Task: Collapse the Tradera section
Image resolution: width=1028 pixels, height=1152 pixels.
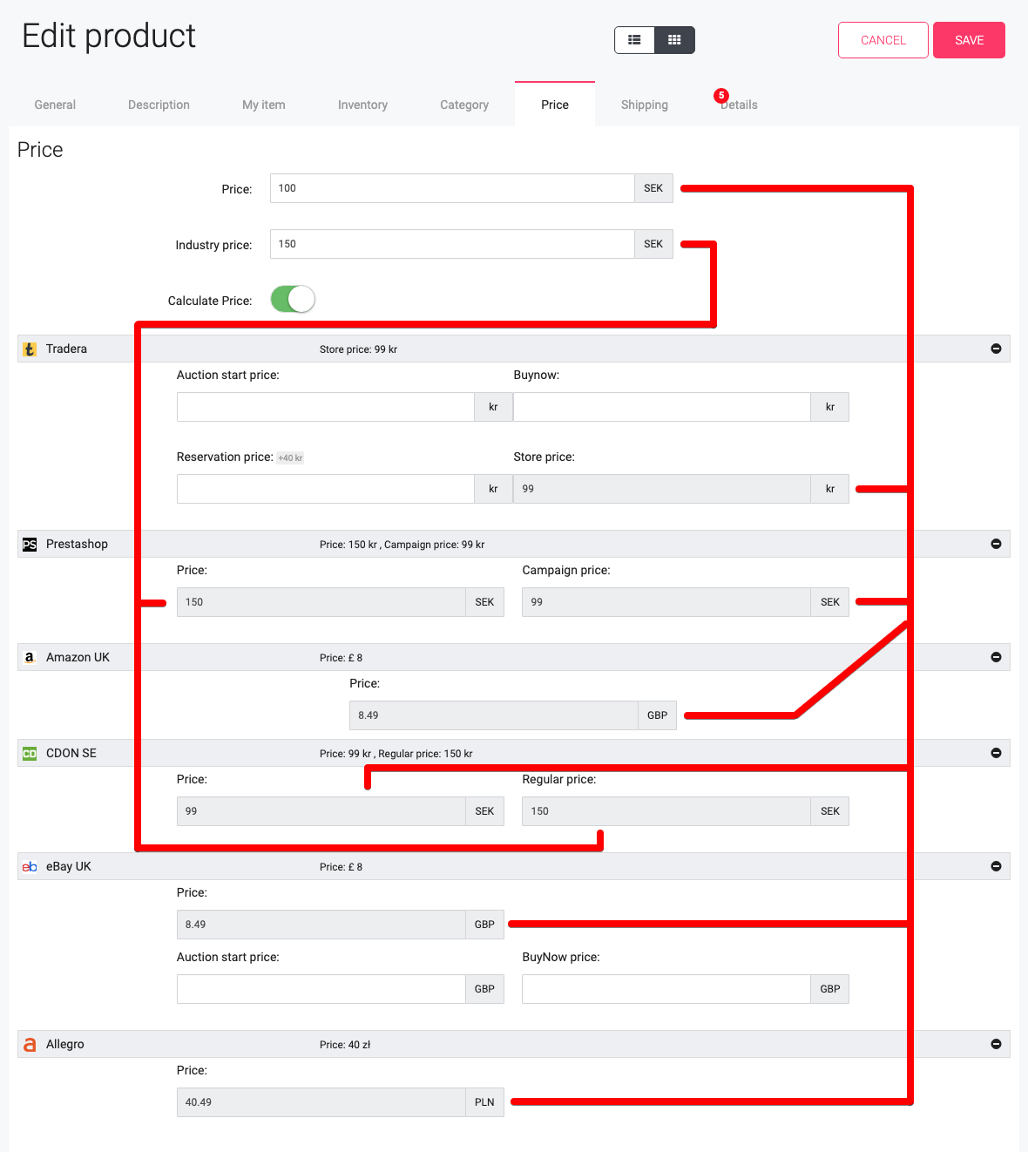Action: pyautogui.click(x=996, y=349)
